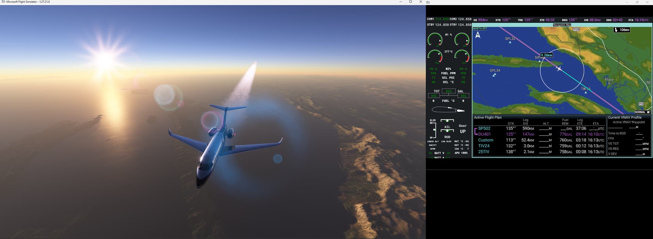Open the Navigation Map title tab

[x=562, y=25]
